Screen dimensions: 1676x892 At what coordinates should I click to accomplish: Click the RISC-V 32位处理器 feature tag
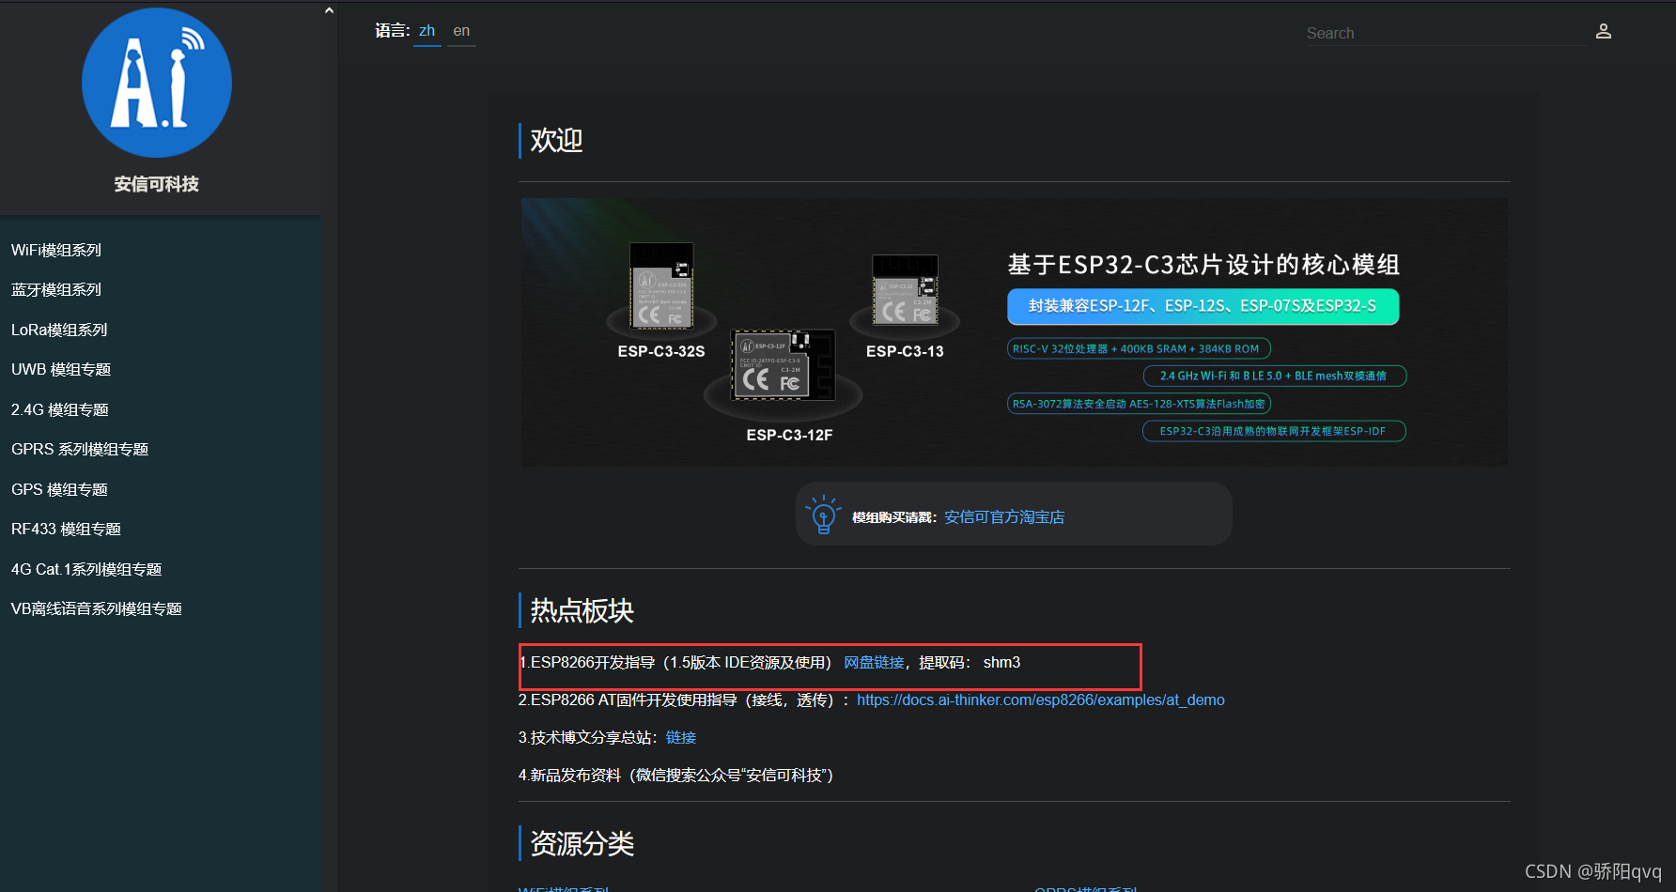1139,348
